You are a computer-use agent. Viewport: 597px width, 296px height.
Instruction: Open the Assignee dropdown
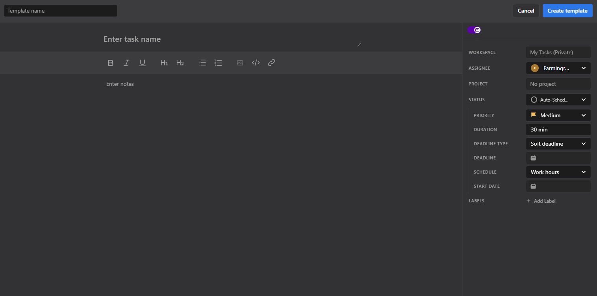558,68
